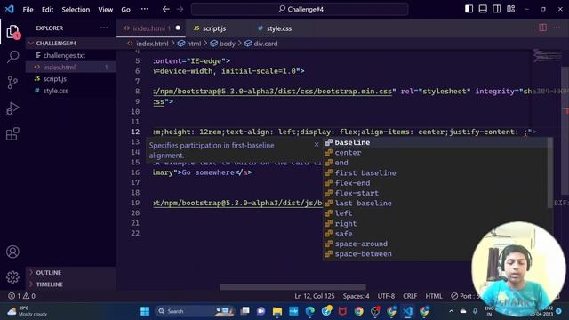Open the Accounts menu icon

click(12, 252)
